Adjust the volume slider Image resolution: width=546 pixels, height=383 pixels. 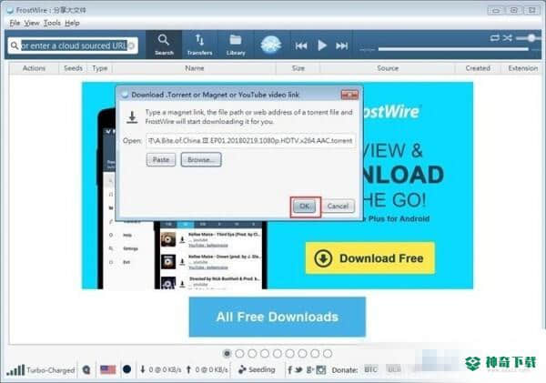click(528, 38)
